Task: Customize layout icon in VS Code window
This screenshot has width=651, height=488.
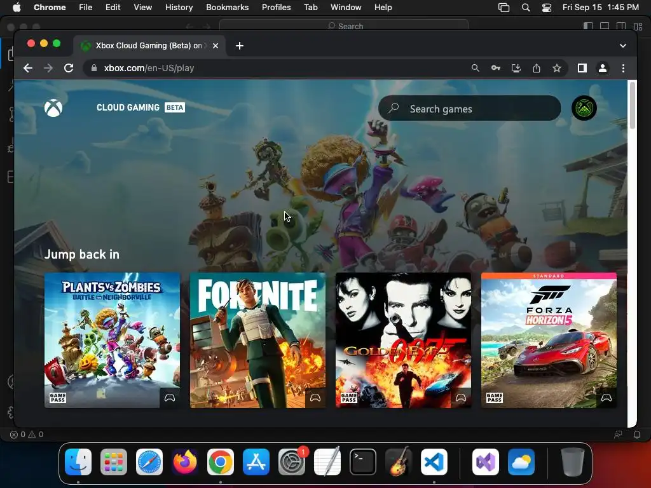Action: 638,26
